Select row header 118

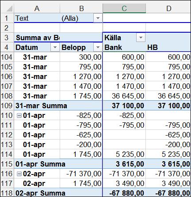click(x=7, y=193)
